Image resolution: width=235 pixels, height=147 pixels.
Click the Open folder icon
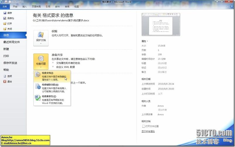click(x=5, y=24)
